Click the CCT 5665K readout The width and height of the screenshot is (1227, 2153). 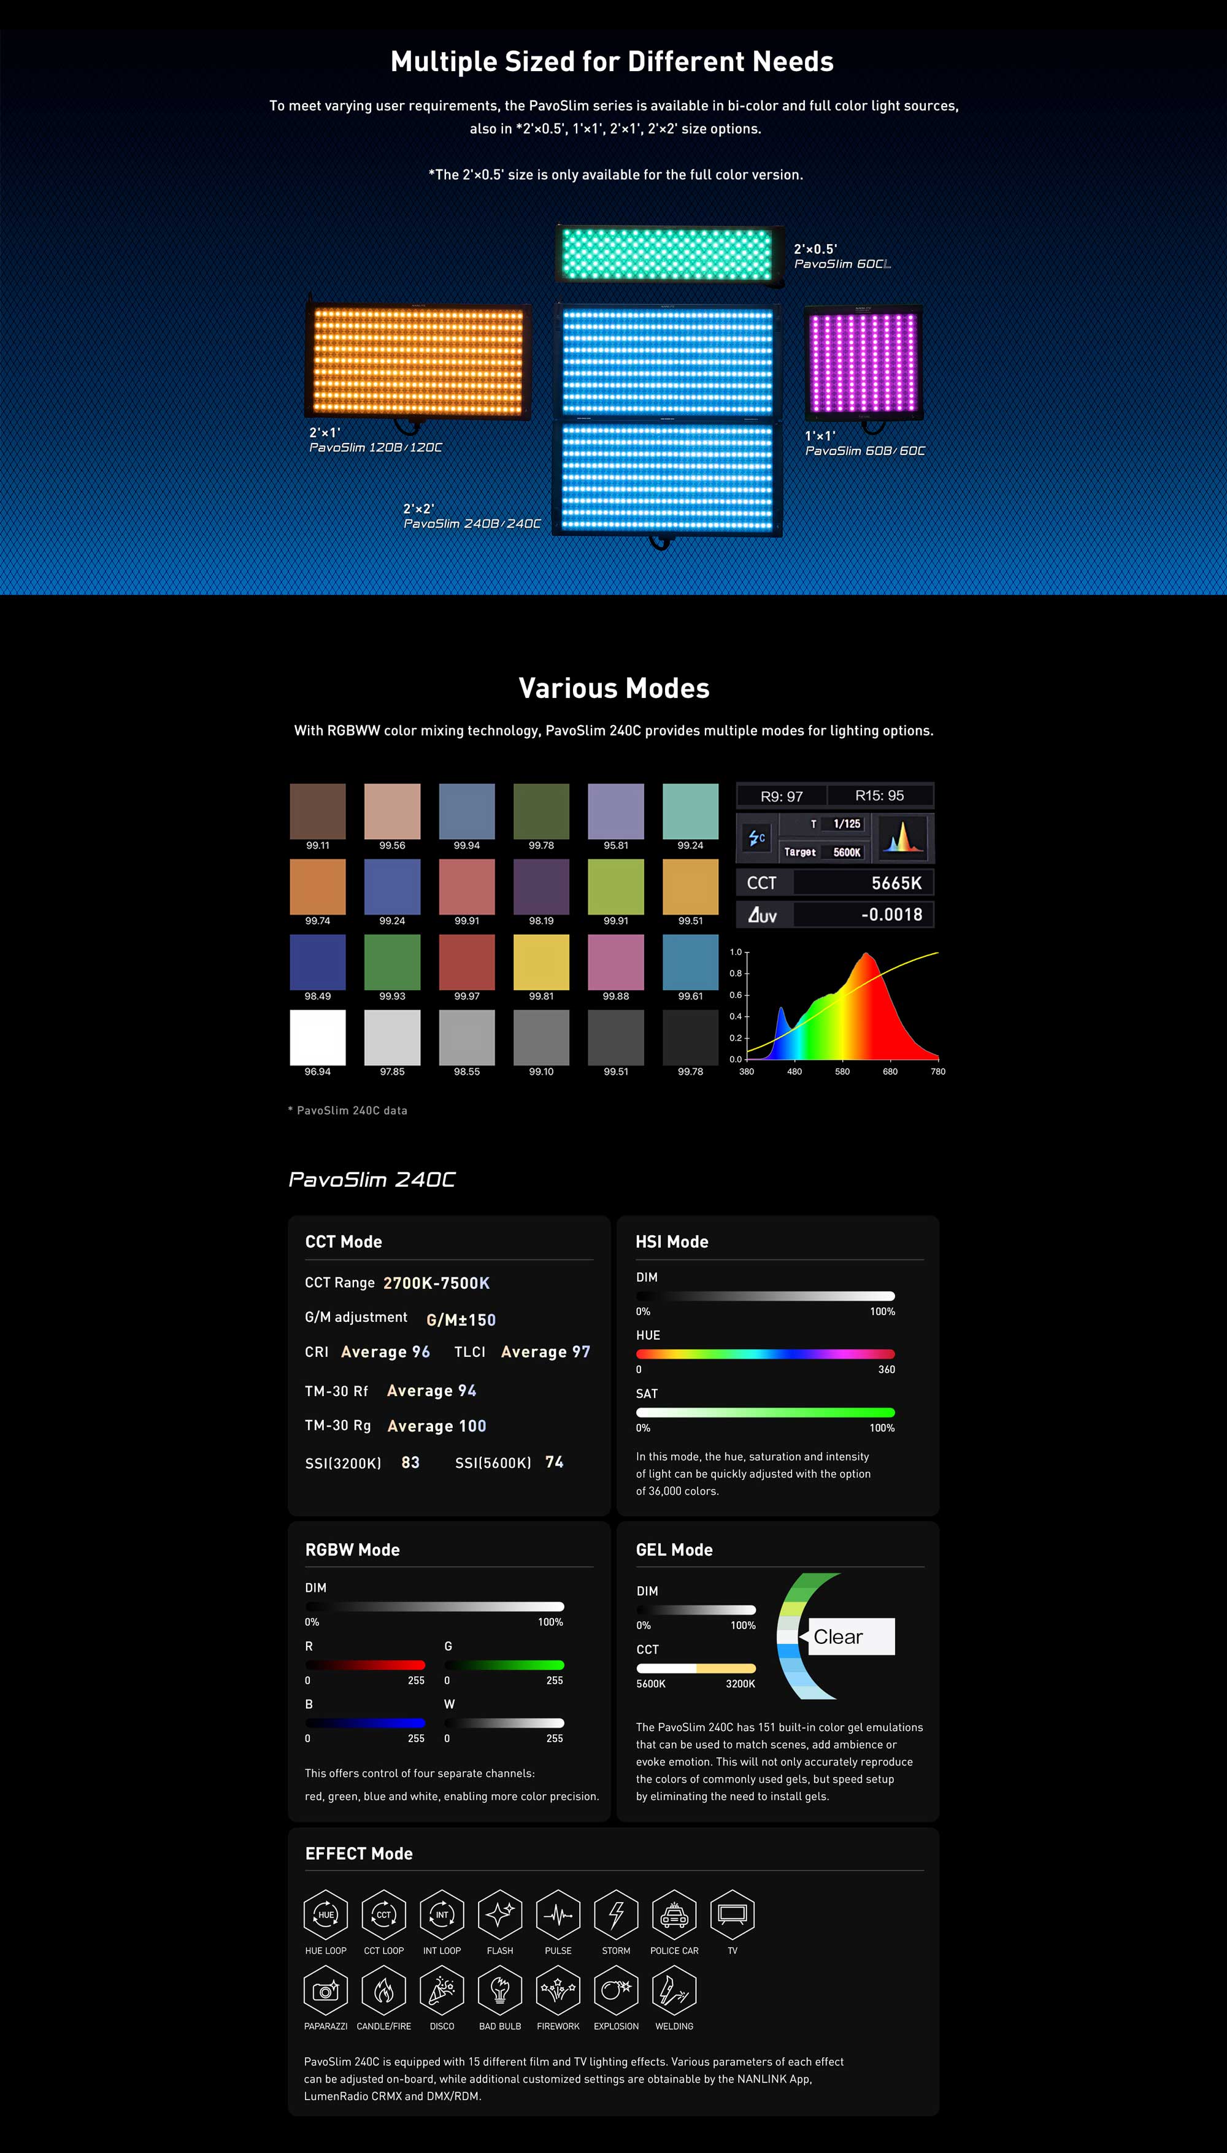[x=834, y=882]
